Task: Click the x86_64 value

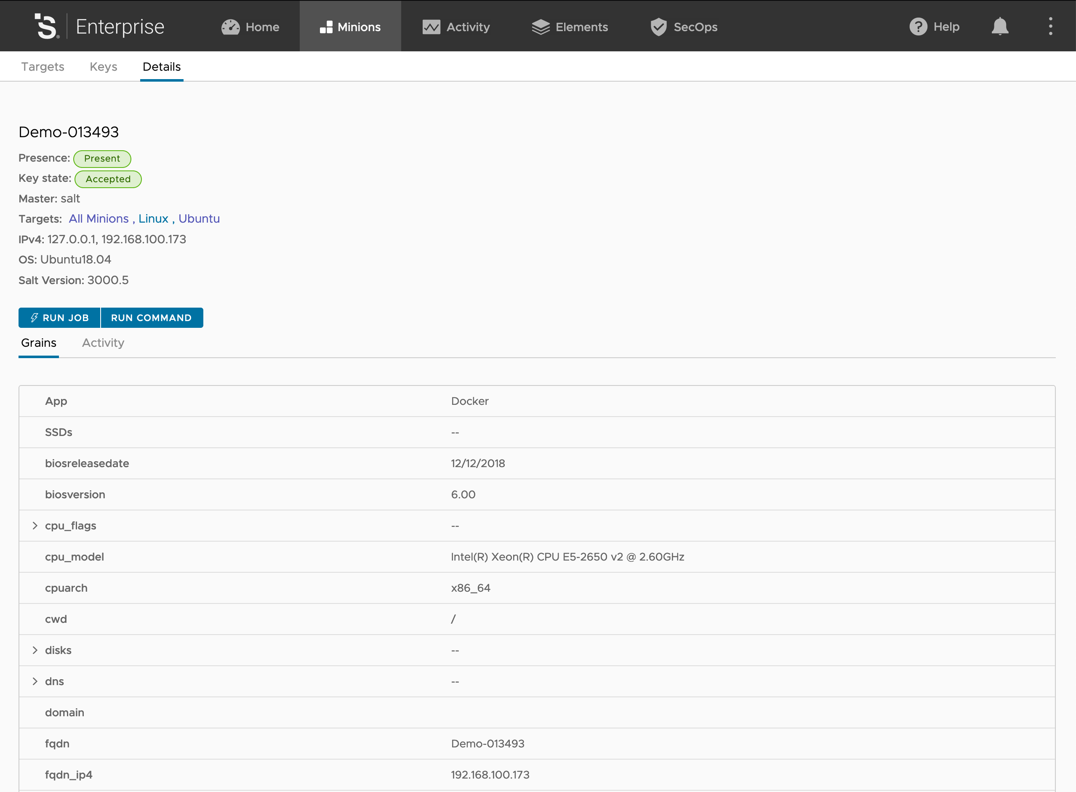Action: (x=471, y=588)
